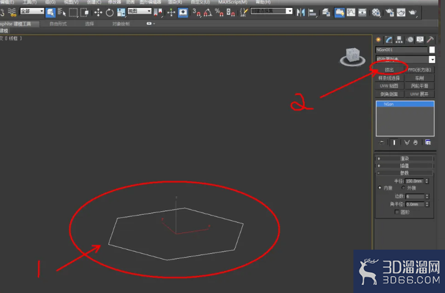
Task: Toggle window/crossing selection mode
Action: [85, 12]
